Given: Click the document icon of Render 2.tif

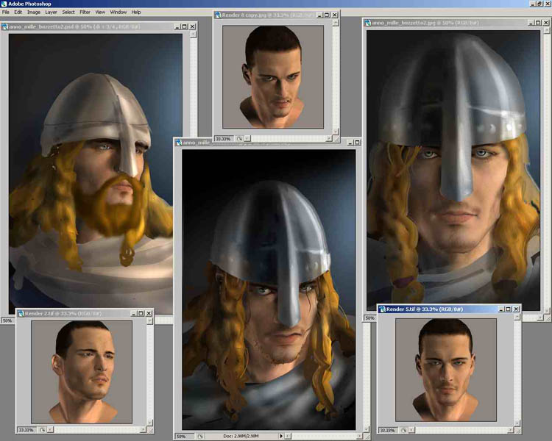Looking at the screenshot, I should click(x=21, y=314).
